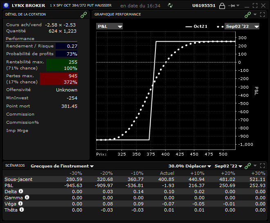
Task: Open Scénarios panel options arrow
Action: pos(255,165)
